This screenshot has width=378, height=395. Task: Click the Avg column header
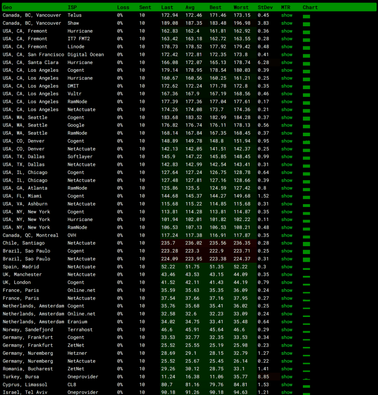(190, 7)
